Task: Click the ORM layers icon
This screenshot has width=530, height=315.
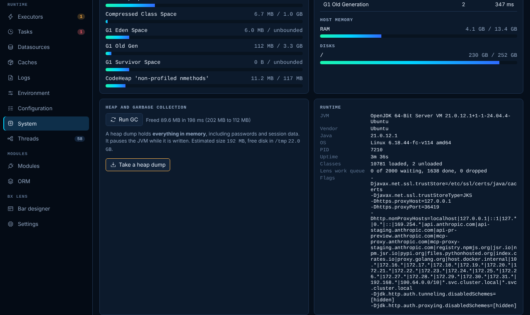Action: point(10,182)
